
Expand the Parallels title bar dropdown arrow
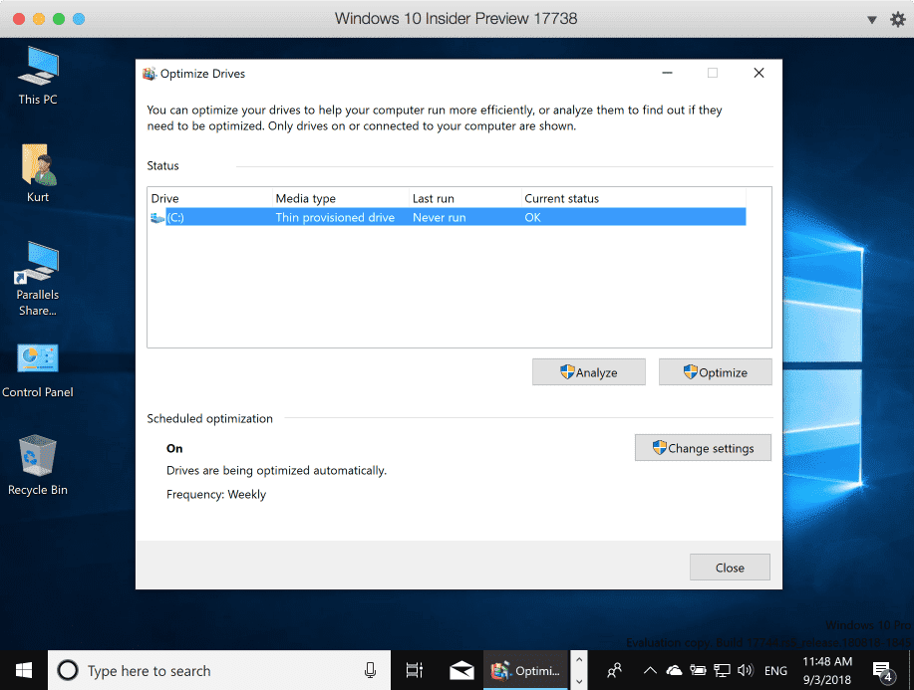pos(870,19)
